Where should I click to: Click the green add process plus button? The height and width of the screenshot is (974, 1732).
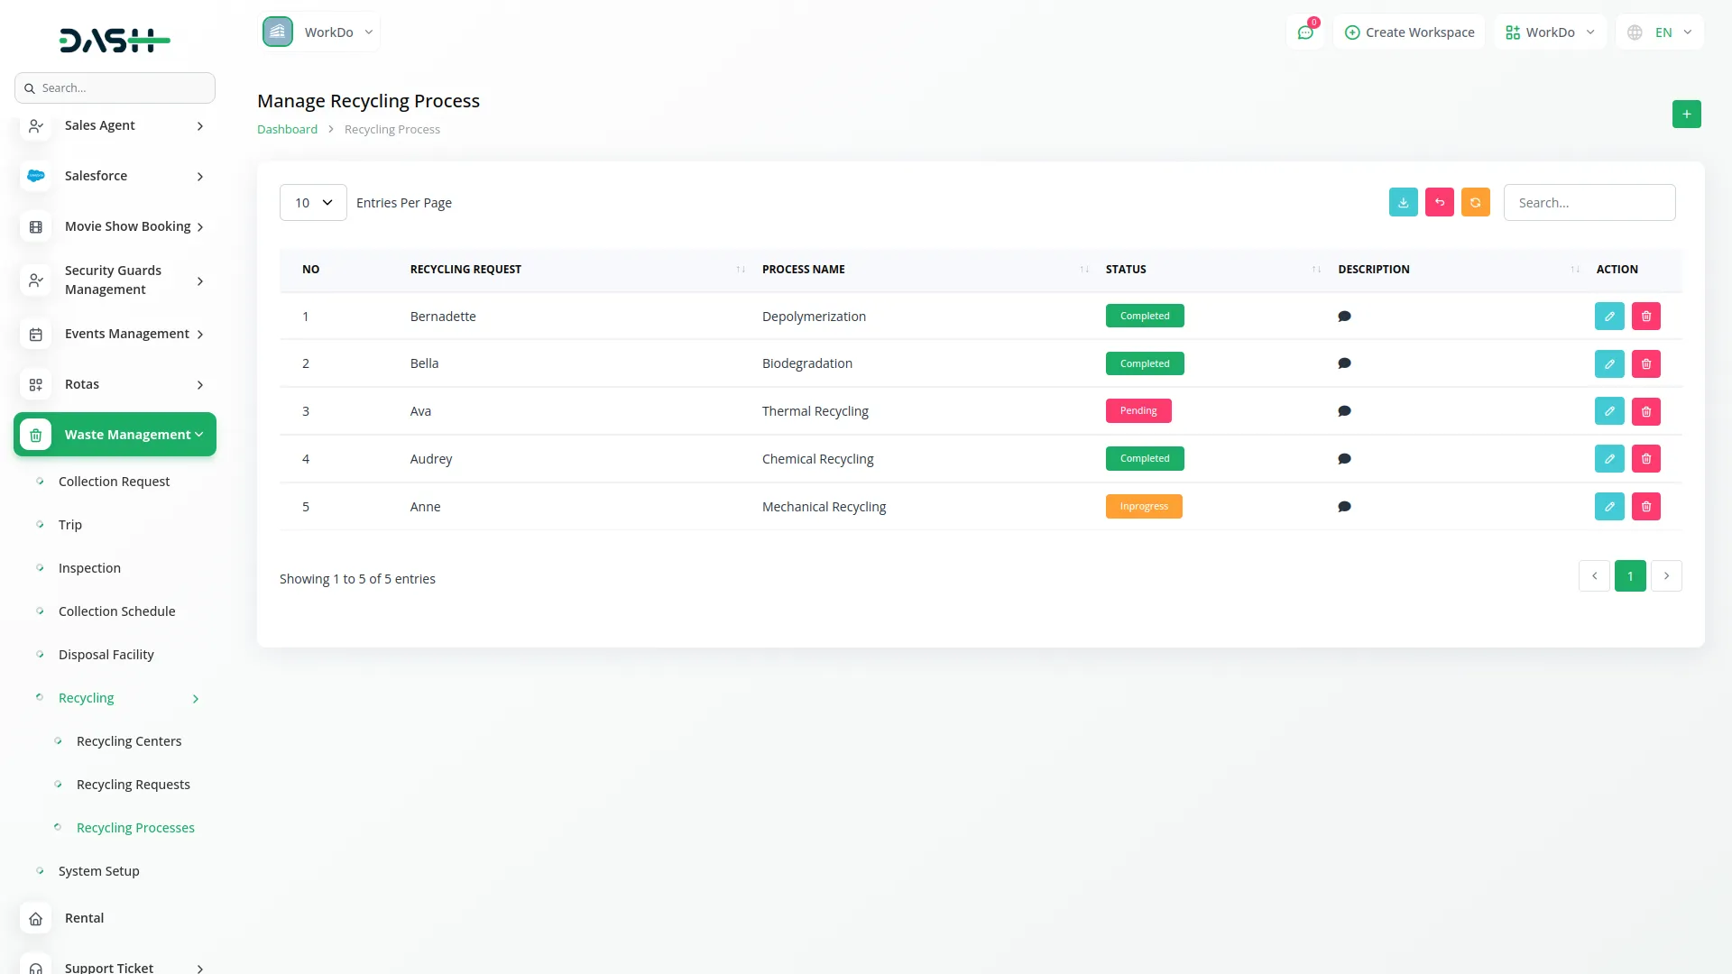pyautogui.click(x=1686, y=114)
